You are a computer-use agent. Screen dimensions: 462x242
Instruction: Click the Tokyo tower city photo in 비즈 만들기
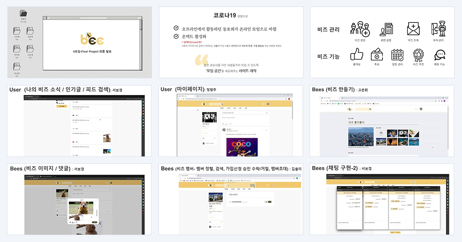point(361,136)
